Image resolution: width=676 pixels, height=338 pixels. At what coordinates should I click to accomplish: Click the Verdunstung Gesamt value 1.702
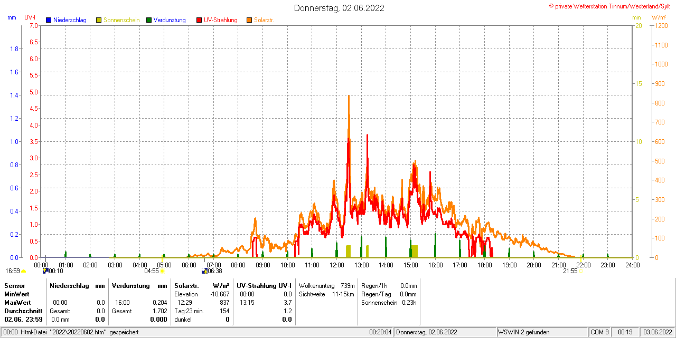159,311
